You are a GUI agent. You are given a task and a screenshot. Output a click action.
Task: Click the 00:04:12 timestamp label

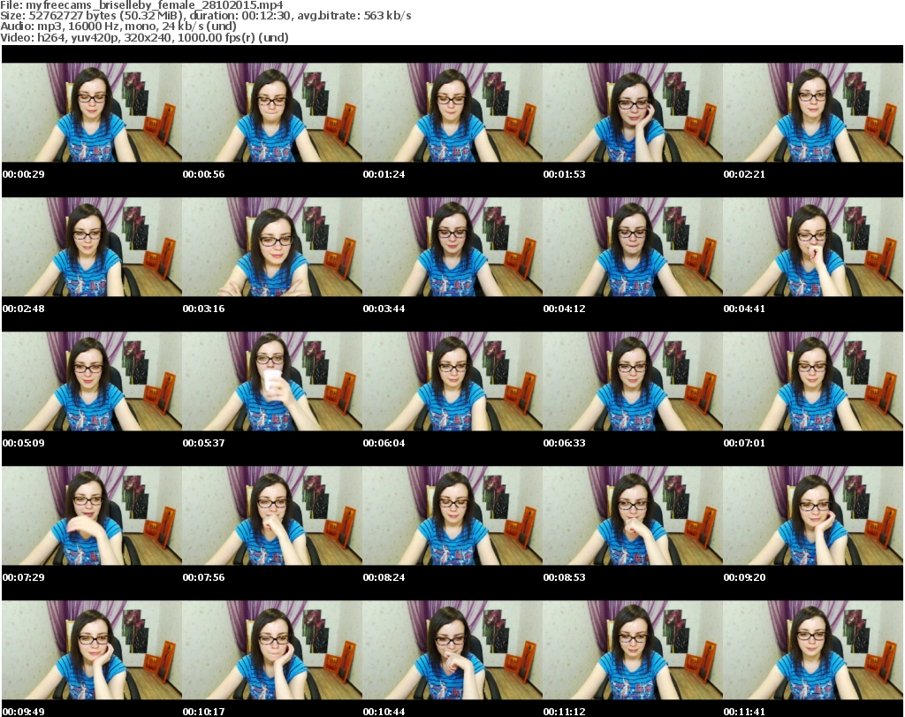565,309
